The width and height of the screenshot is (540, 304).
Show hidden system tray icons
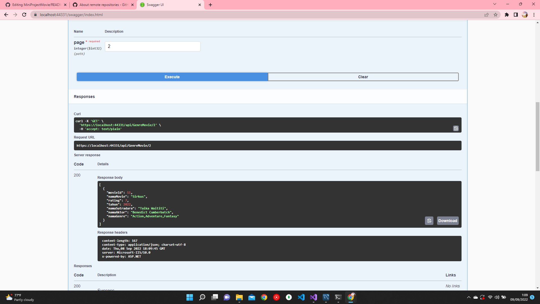[469, 297]
